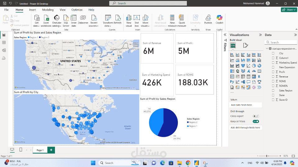Open the Modeling ribbon tab
The height and width of the screenshot is (167, 298).
coord(48,10)
